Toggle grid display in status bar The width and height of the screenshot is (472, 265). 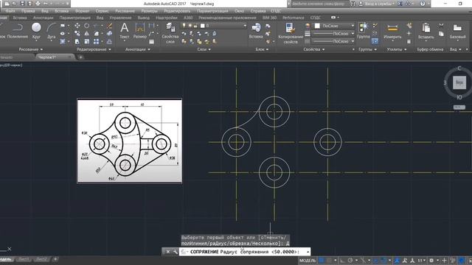click(x=322, y=260)
